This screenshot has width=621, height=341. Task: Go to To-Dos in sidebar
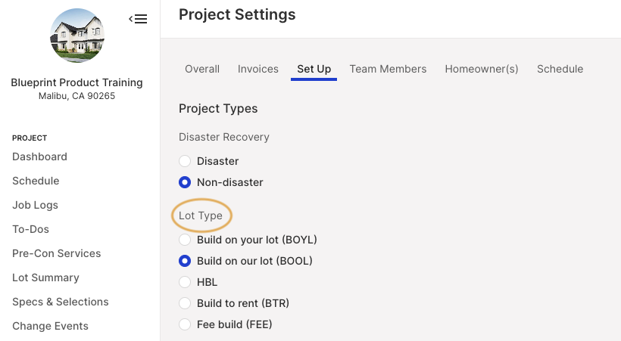pyautogui.click(x=30, y=229)
